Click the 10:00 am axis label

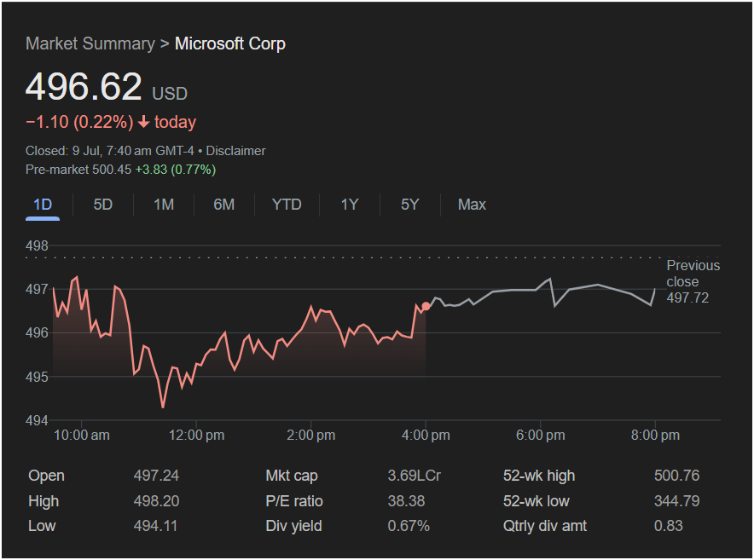coord(81,436)
